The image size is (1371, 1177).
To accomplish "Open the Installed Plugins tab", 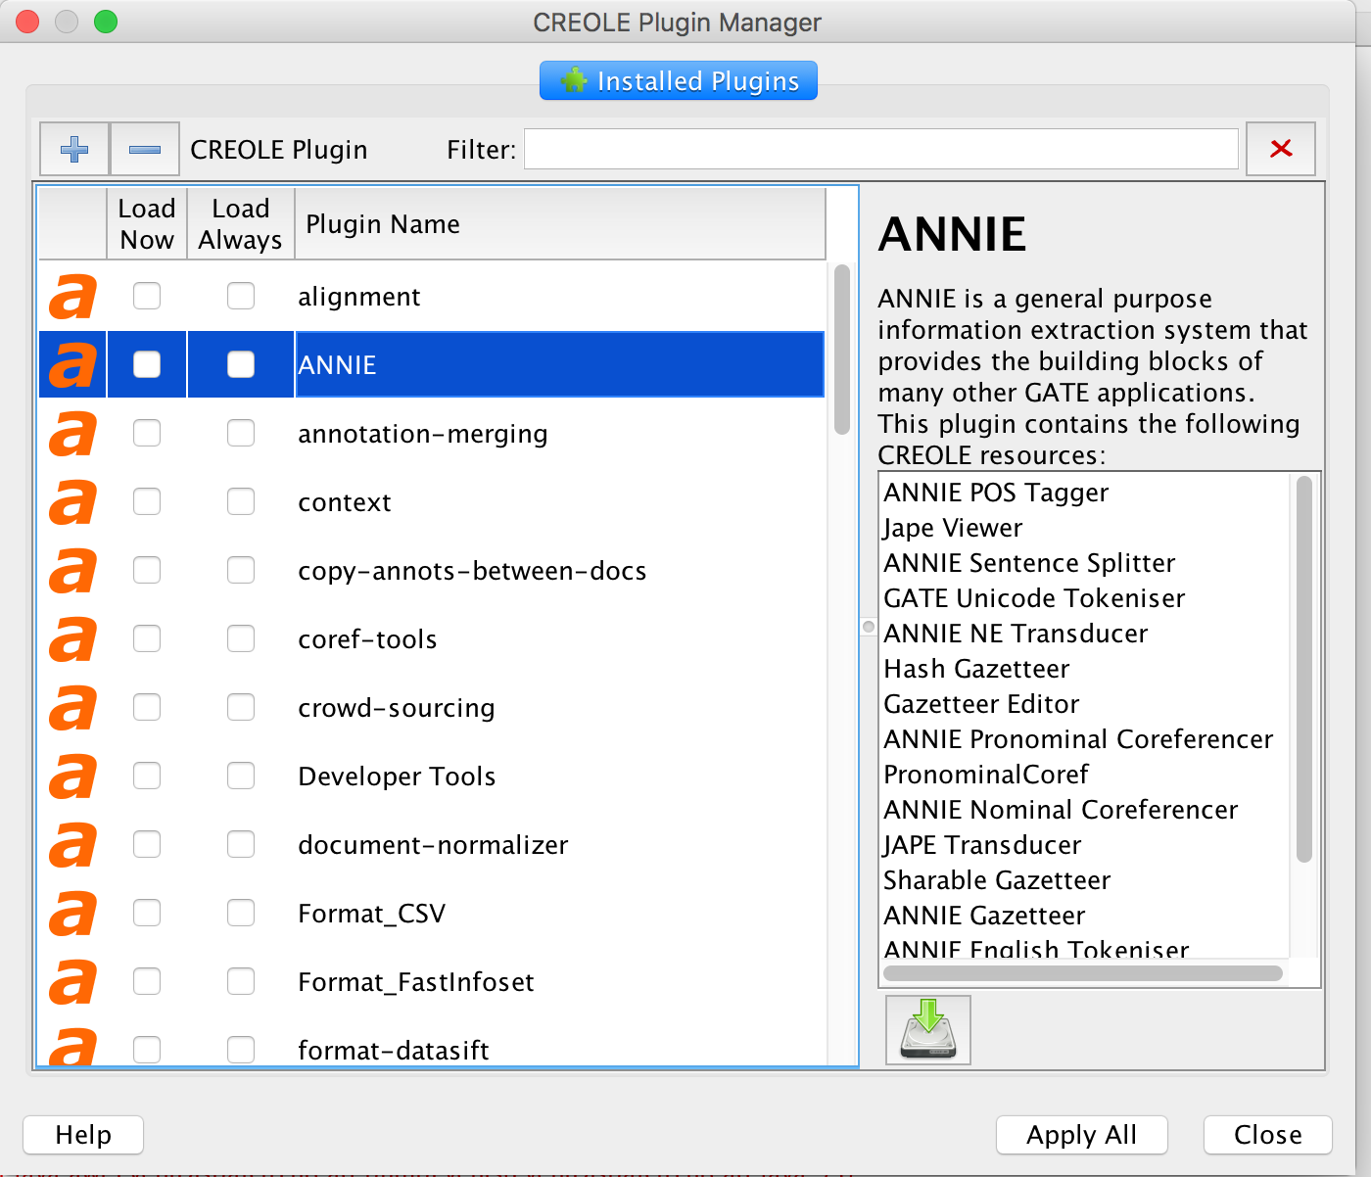I will click(679, 80).
